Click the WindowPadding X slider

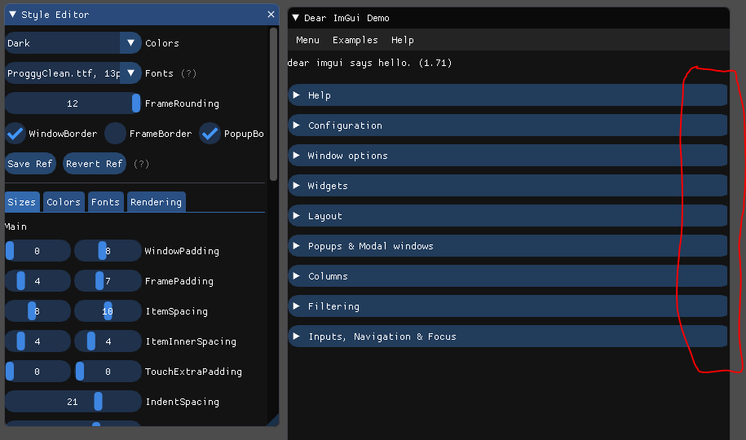[x=38, y=251]
